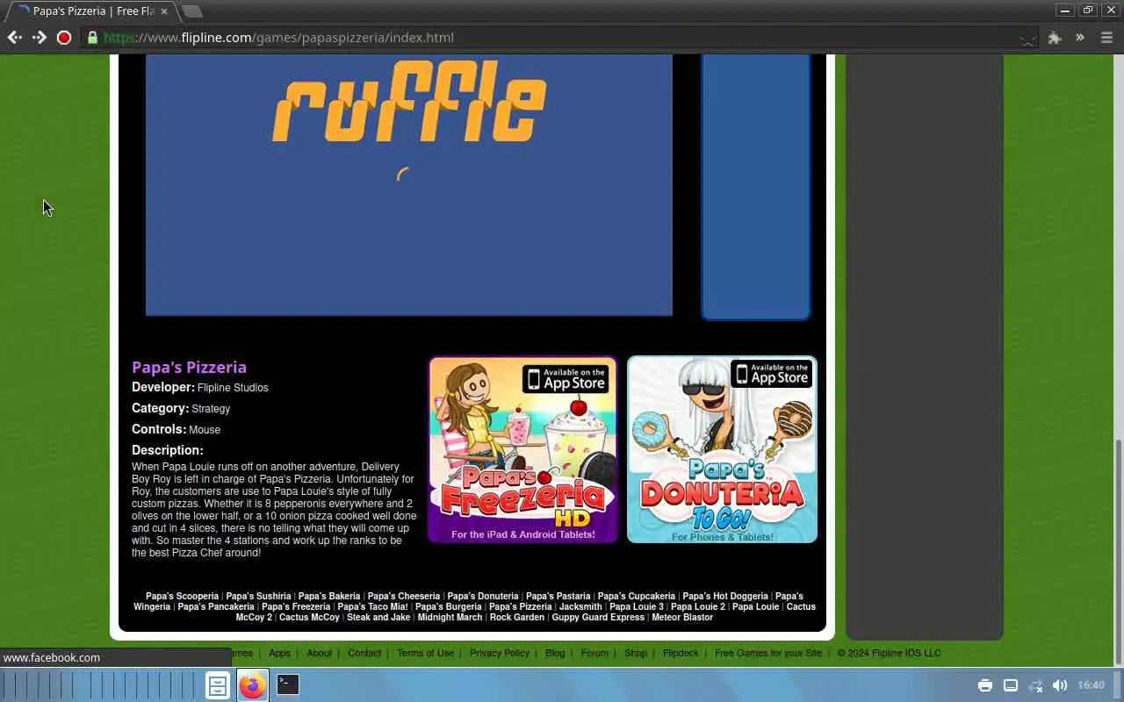Close the Papa's Pizzeria tab
This screenshot has height=702, width=1124.
163,11
